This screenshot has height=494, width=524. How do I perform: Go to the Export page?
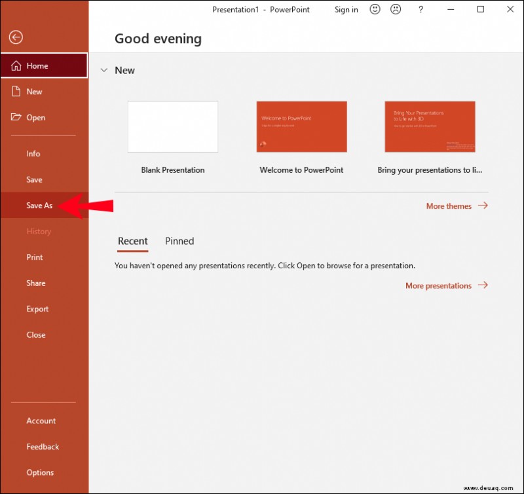point(45,309)
